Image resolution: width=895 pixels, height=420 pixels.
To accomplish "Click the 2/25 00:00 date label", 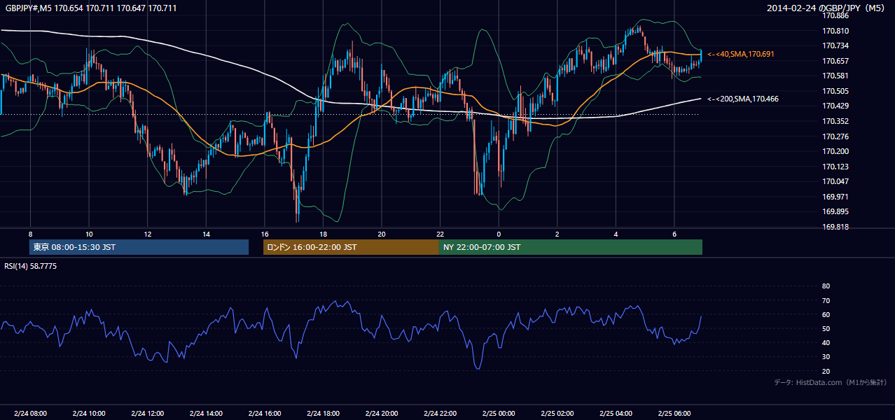I will [x=499, y=414].
